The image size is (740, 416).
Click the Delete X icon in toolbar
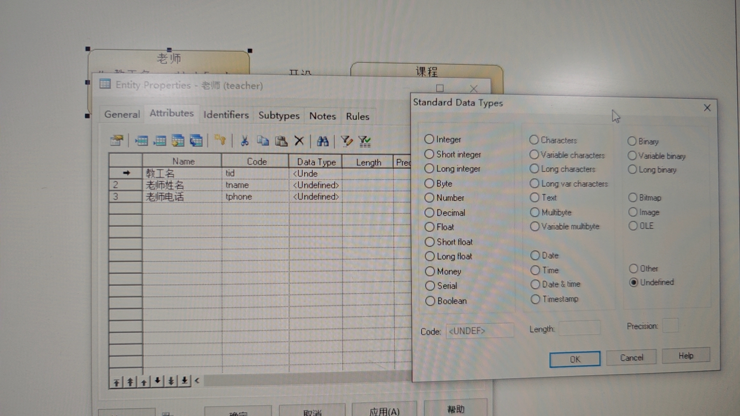click(299, 141)
